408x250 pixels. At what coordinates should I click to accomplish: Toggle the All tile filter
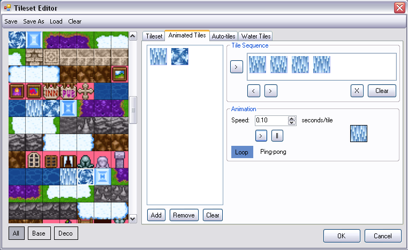(17, 233)
